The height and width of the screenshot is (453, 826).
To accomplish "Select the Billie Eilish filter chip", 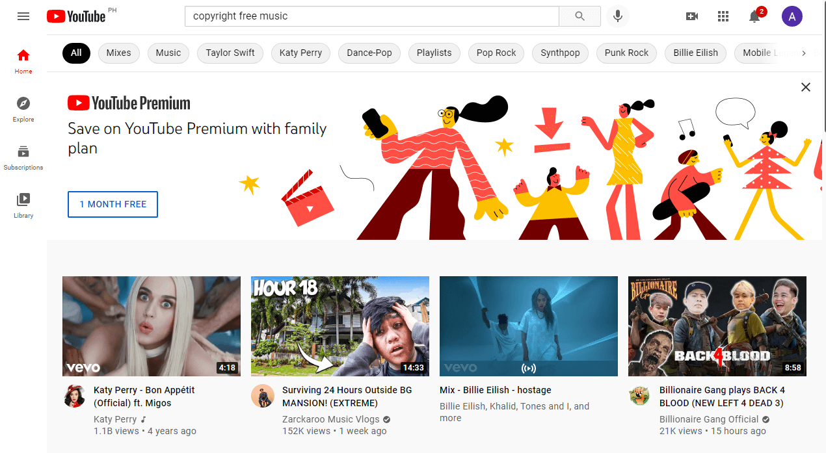I will coord(696,53).
